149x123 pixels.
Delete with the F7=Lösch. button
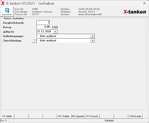pos(92,116)
